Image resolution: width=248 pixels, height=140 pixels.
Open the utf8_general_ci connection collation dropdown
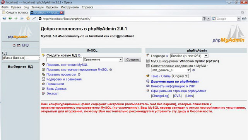click(171, 70)
